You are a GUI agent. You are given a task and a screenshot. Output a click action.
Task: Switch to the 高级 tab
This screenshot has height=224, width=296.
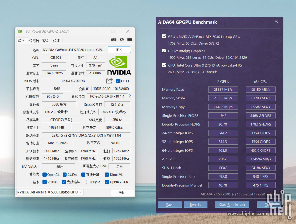tap(45, 40)
